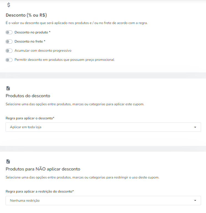Click the dollar sign icon above Desconto heading
The image size is (206, 213).
click(9, 5)
